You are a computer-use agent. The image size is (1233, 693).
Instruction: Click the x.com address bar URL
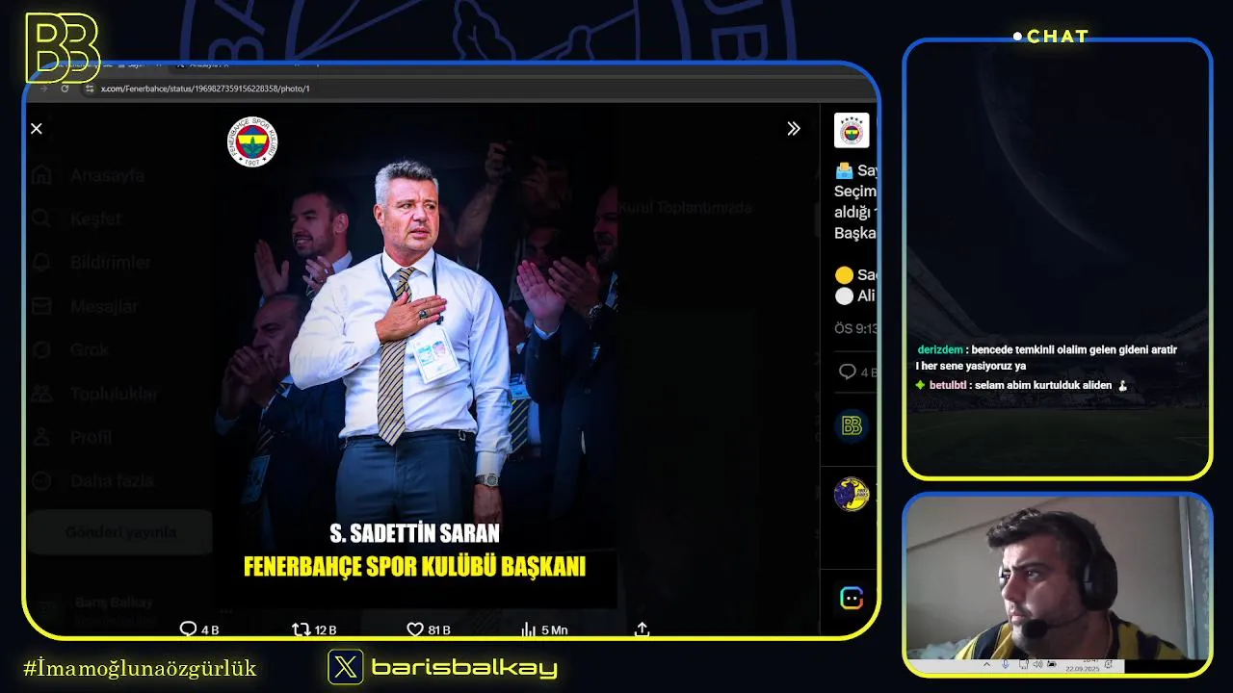click(205, 89)
